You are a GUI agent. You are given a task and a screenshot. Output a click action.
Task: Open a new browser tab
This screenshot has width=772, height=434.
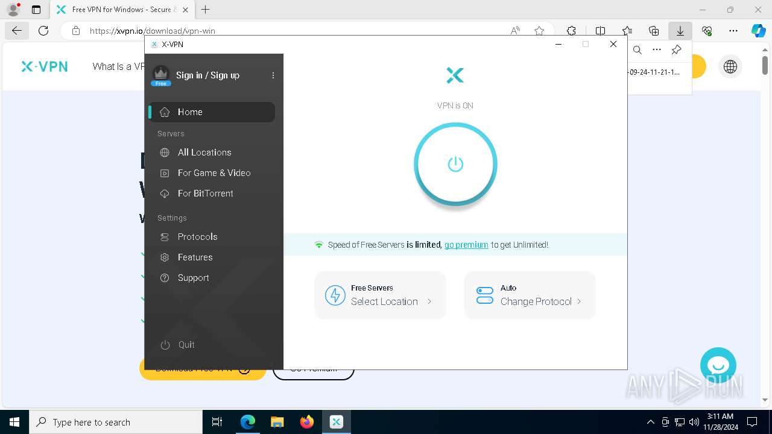(206, 10)
